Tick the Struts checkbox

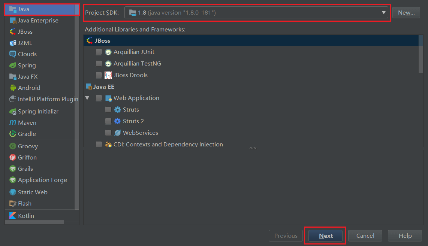[108, 110]
